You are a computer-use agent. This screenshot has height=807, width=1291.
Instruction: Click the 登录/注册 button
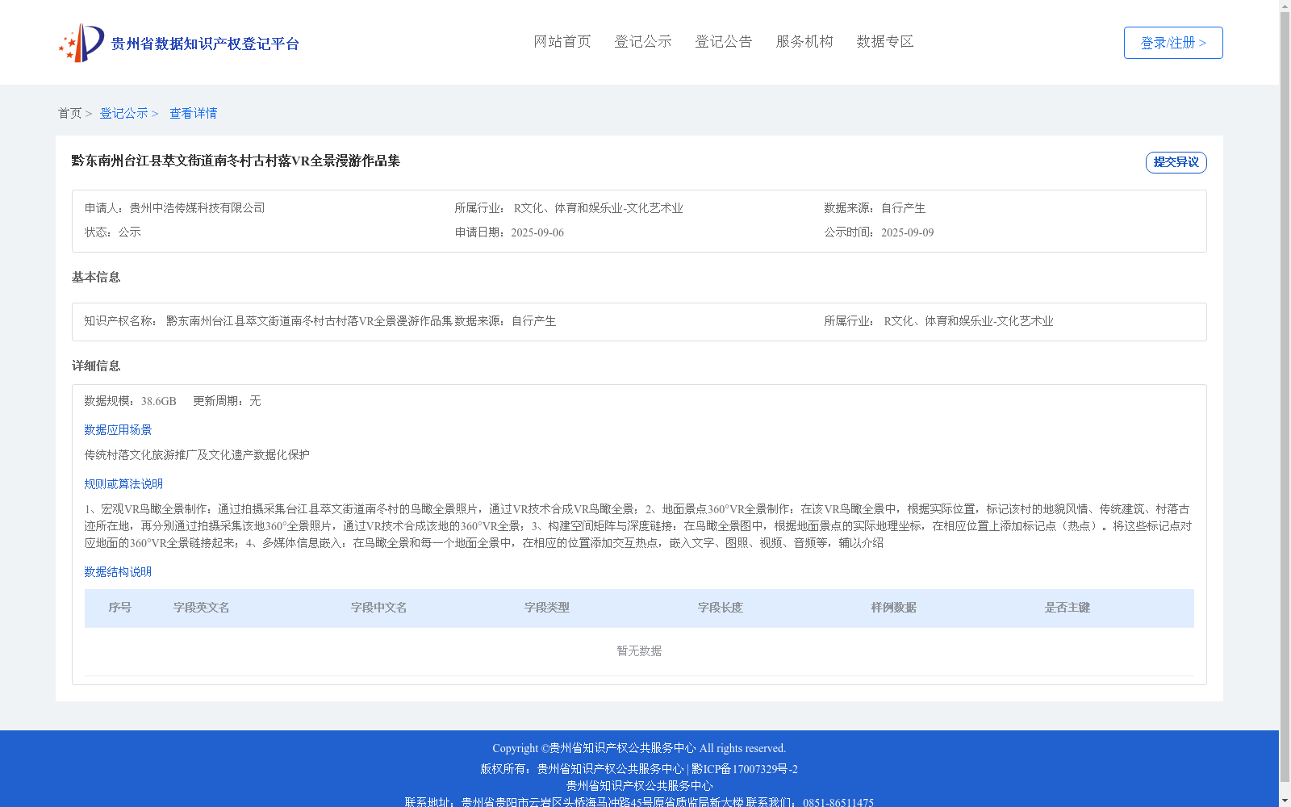pyautogui.click(x=1173, y=43)
